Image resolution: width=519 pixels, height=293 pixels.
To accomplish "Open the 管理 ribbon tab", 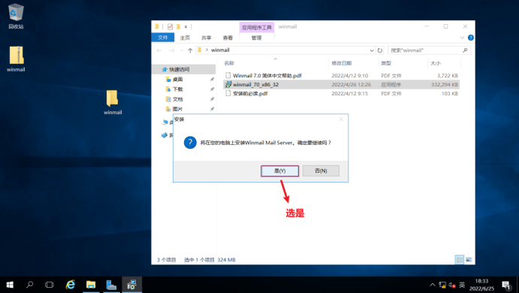I will pos(257,38).
